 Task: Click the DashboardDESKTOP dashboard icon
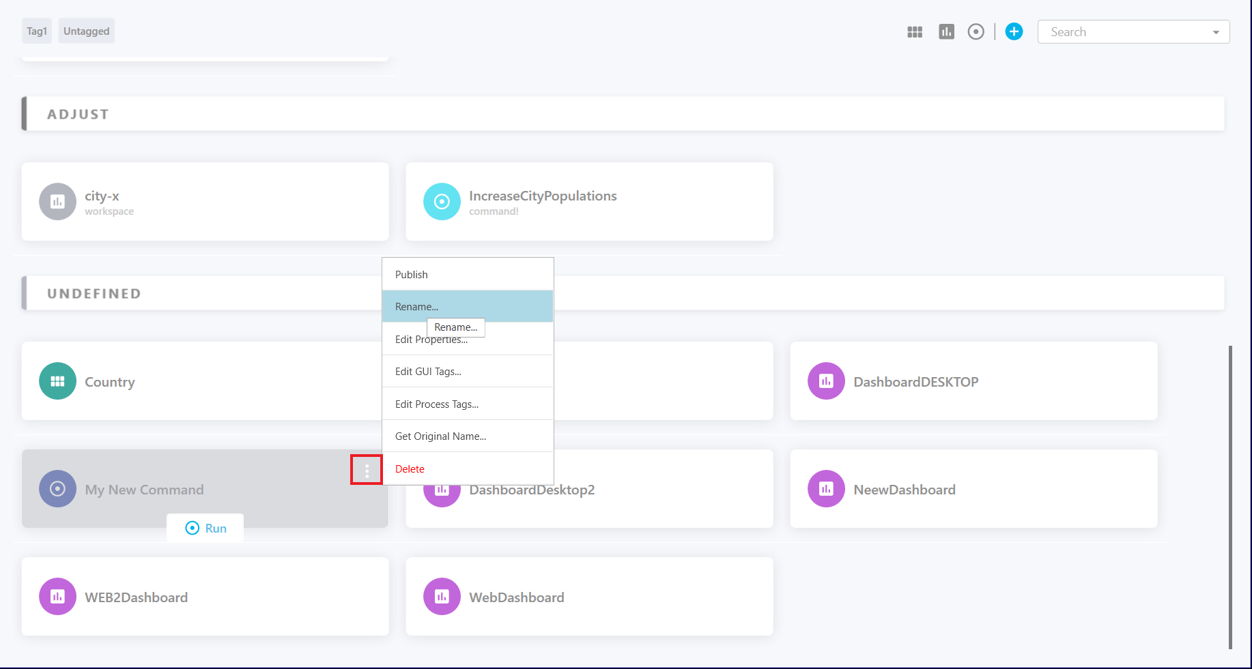826,381
